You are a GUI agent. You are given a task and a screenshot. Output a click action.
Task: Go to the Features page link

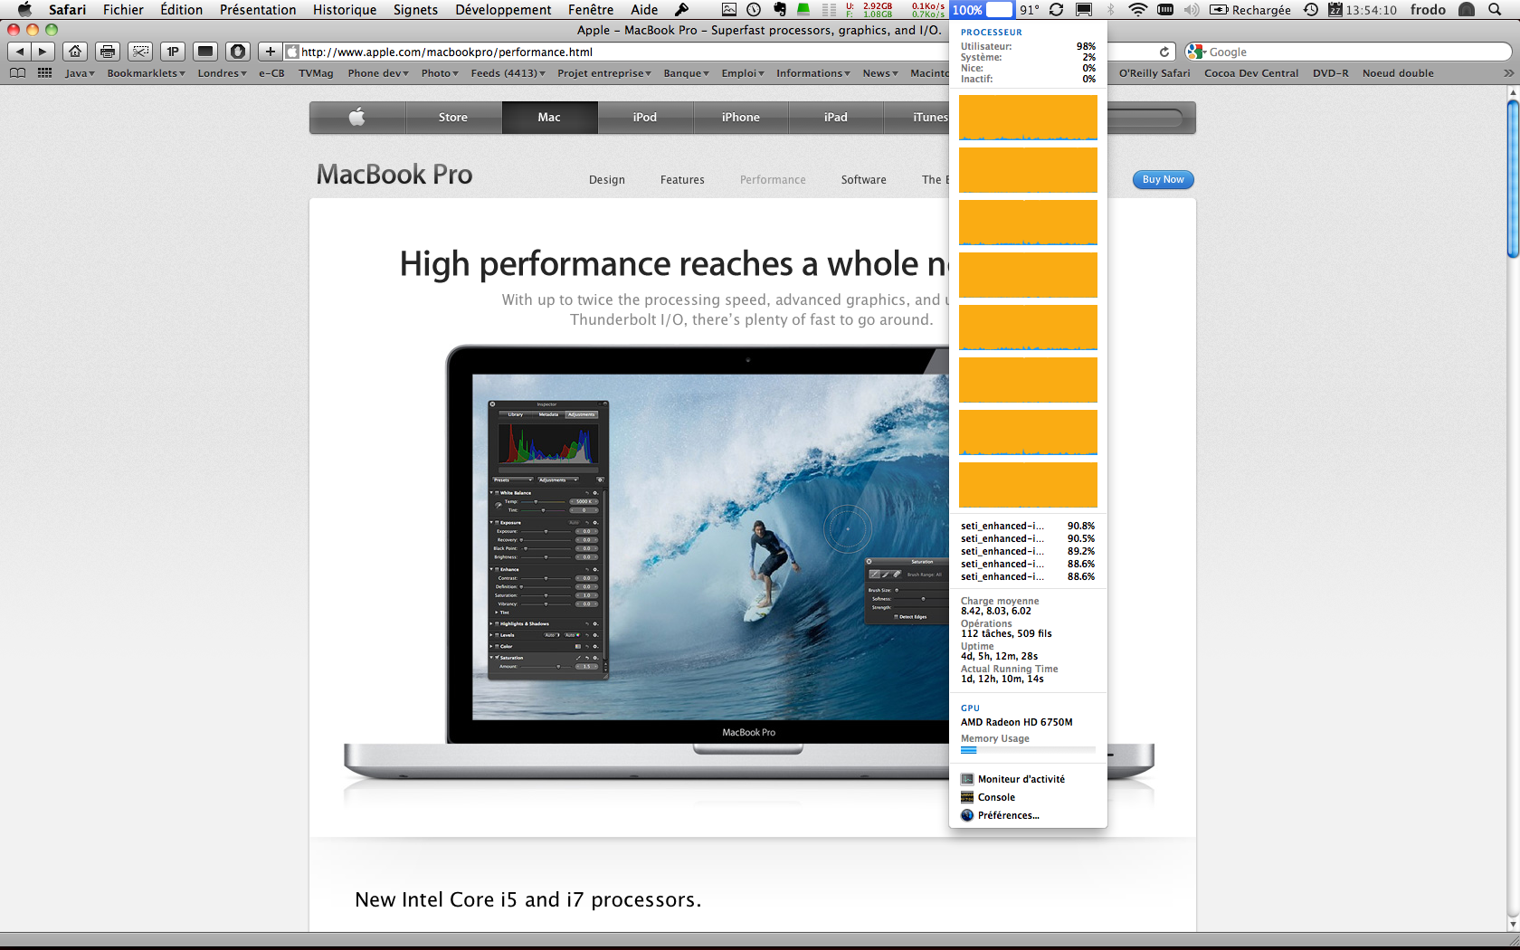(x=682, y=180)
